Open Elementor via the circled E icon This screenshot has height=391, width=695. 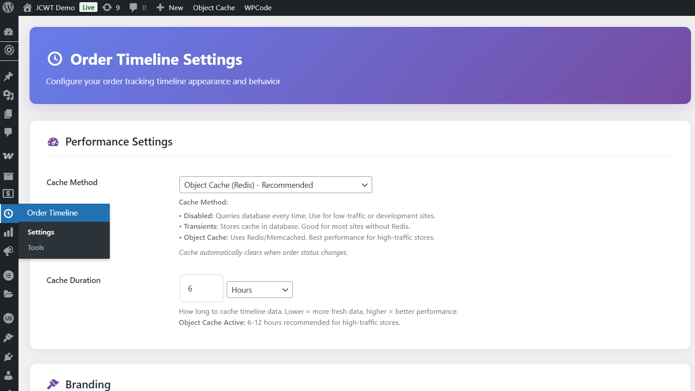(x=8, y=276)
